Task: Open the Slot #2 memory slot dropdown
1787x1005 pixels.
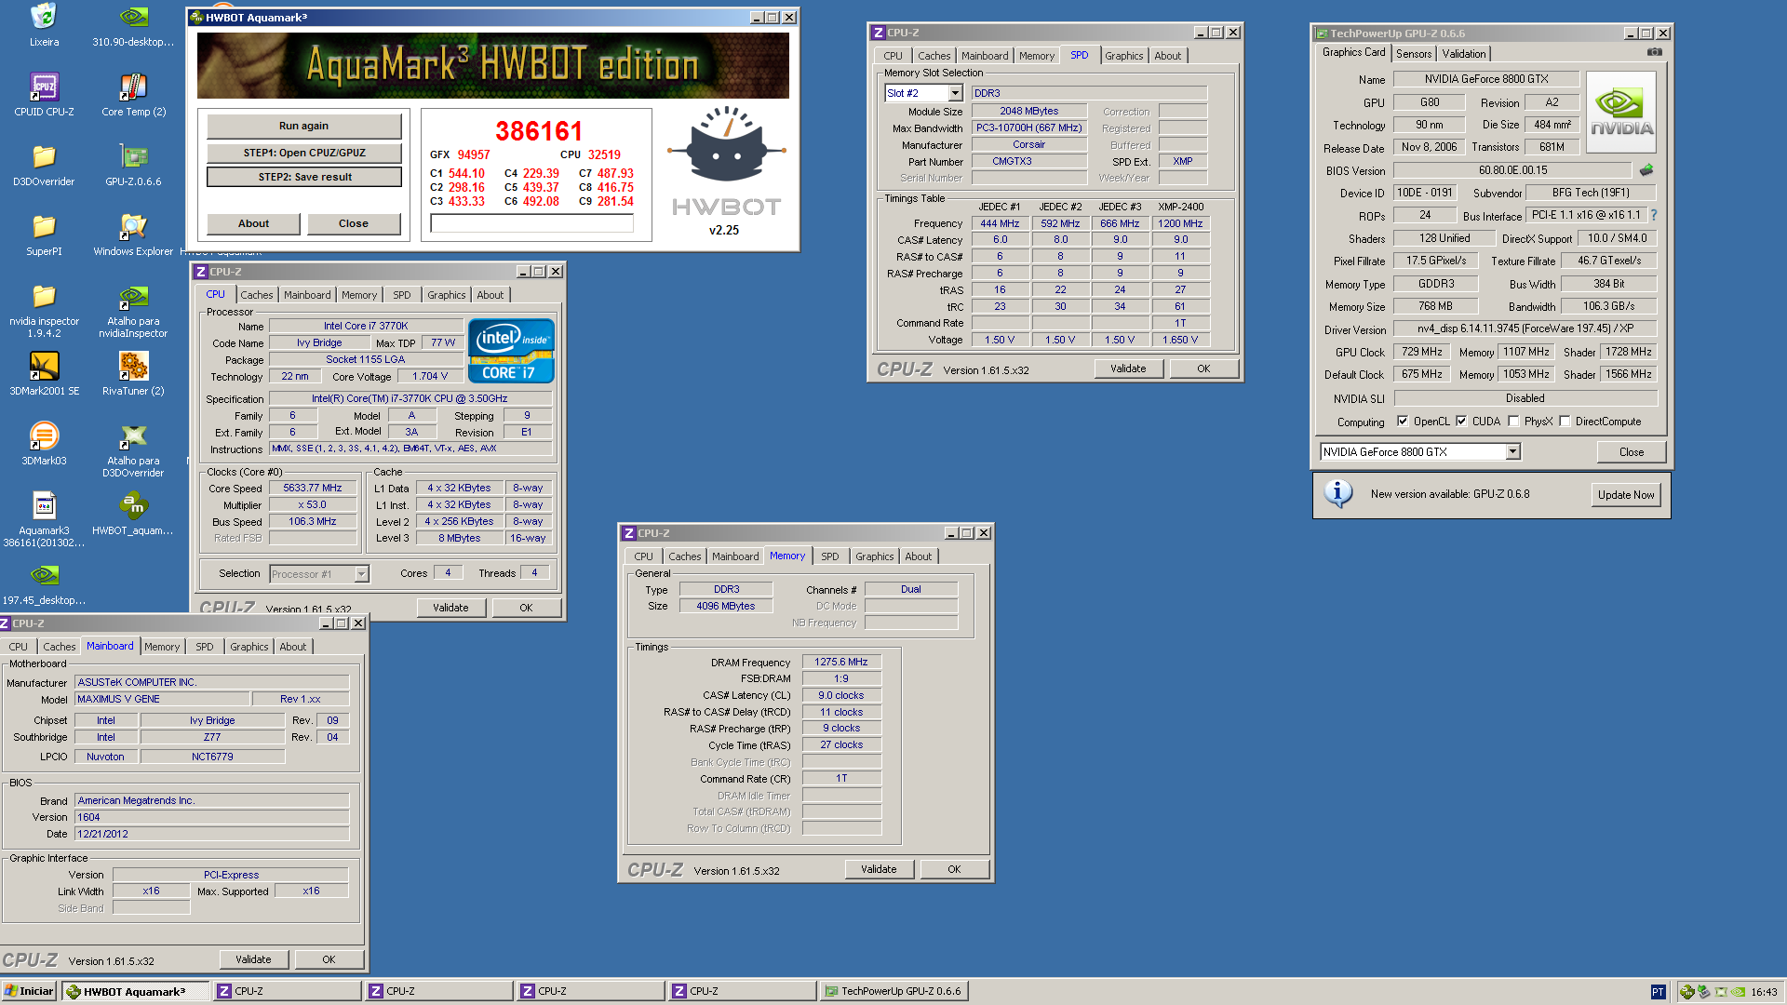Action: point(955,93)
